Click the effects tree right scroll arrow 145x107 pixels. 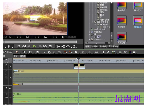pyautogui.click(x=109, y=43)
